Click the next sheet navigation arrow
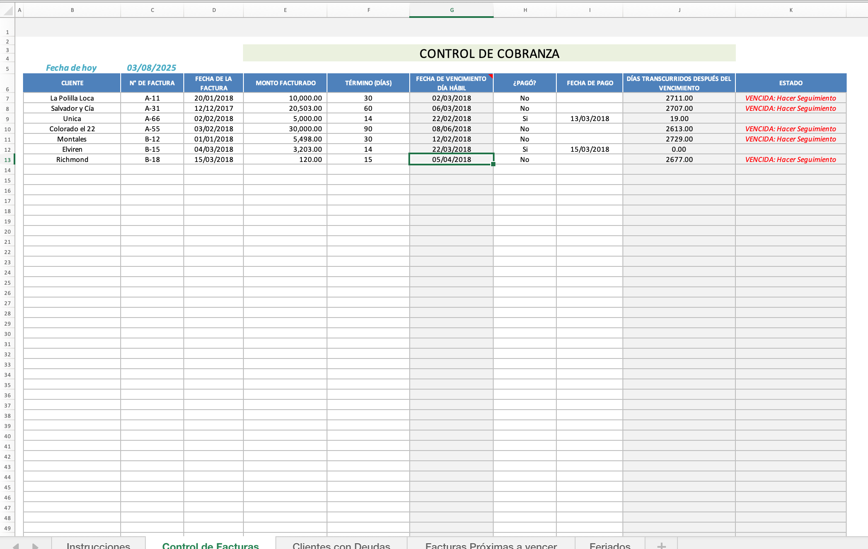 pos(35,546)
